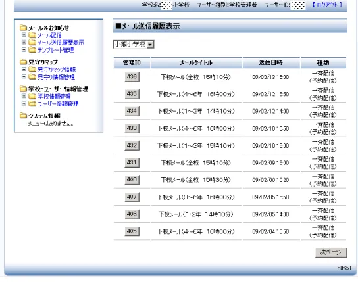The image size is (358, 282).
Task: Open the 見守りマップ情報 link
Action: [57, 70]
